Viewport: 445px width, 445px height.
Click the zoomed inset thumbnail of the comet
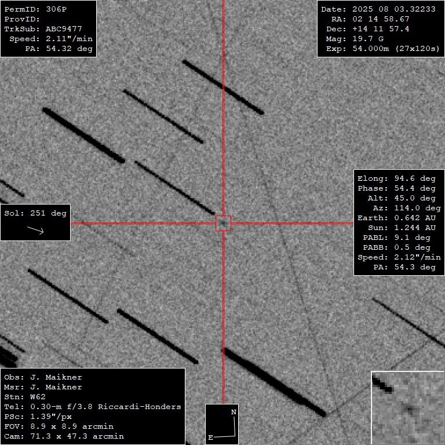pos(408,408)
